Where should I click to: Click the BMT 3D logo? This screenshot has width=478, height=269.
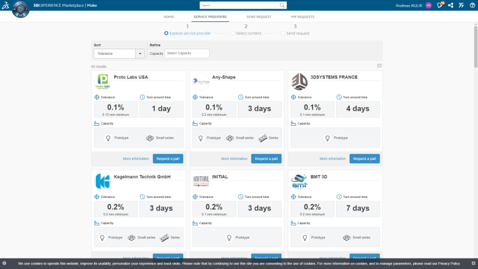pyautogui.click(x=299, y=181)
